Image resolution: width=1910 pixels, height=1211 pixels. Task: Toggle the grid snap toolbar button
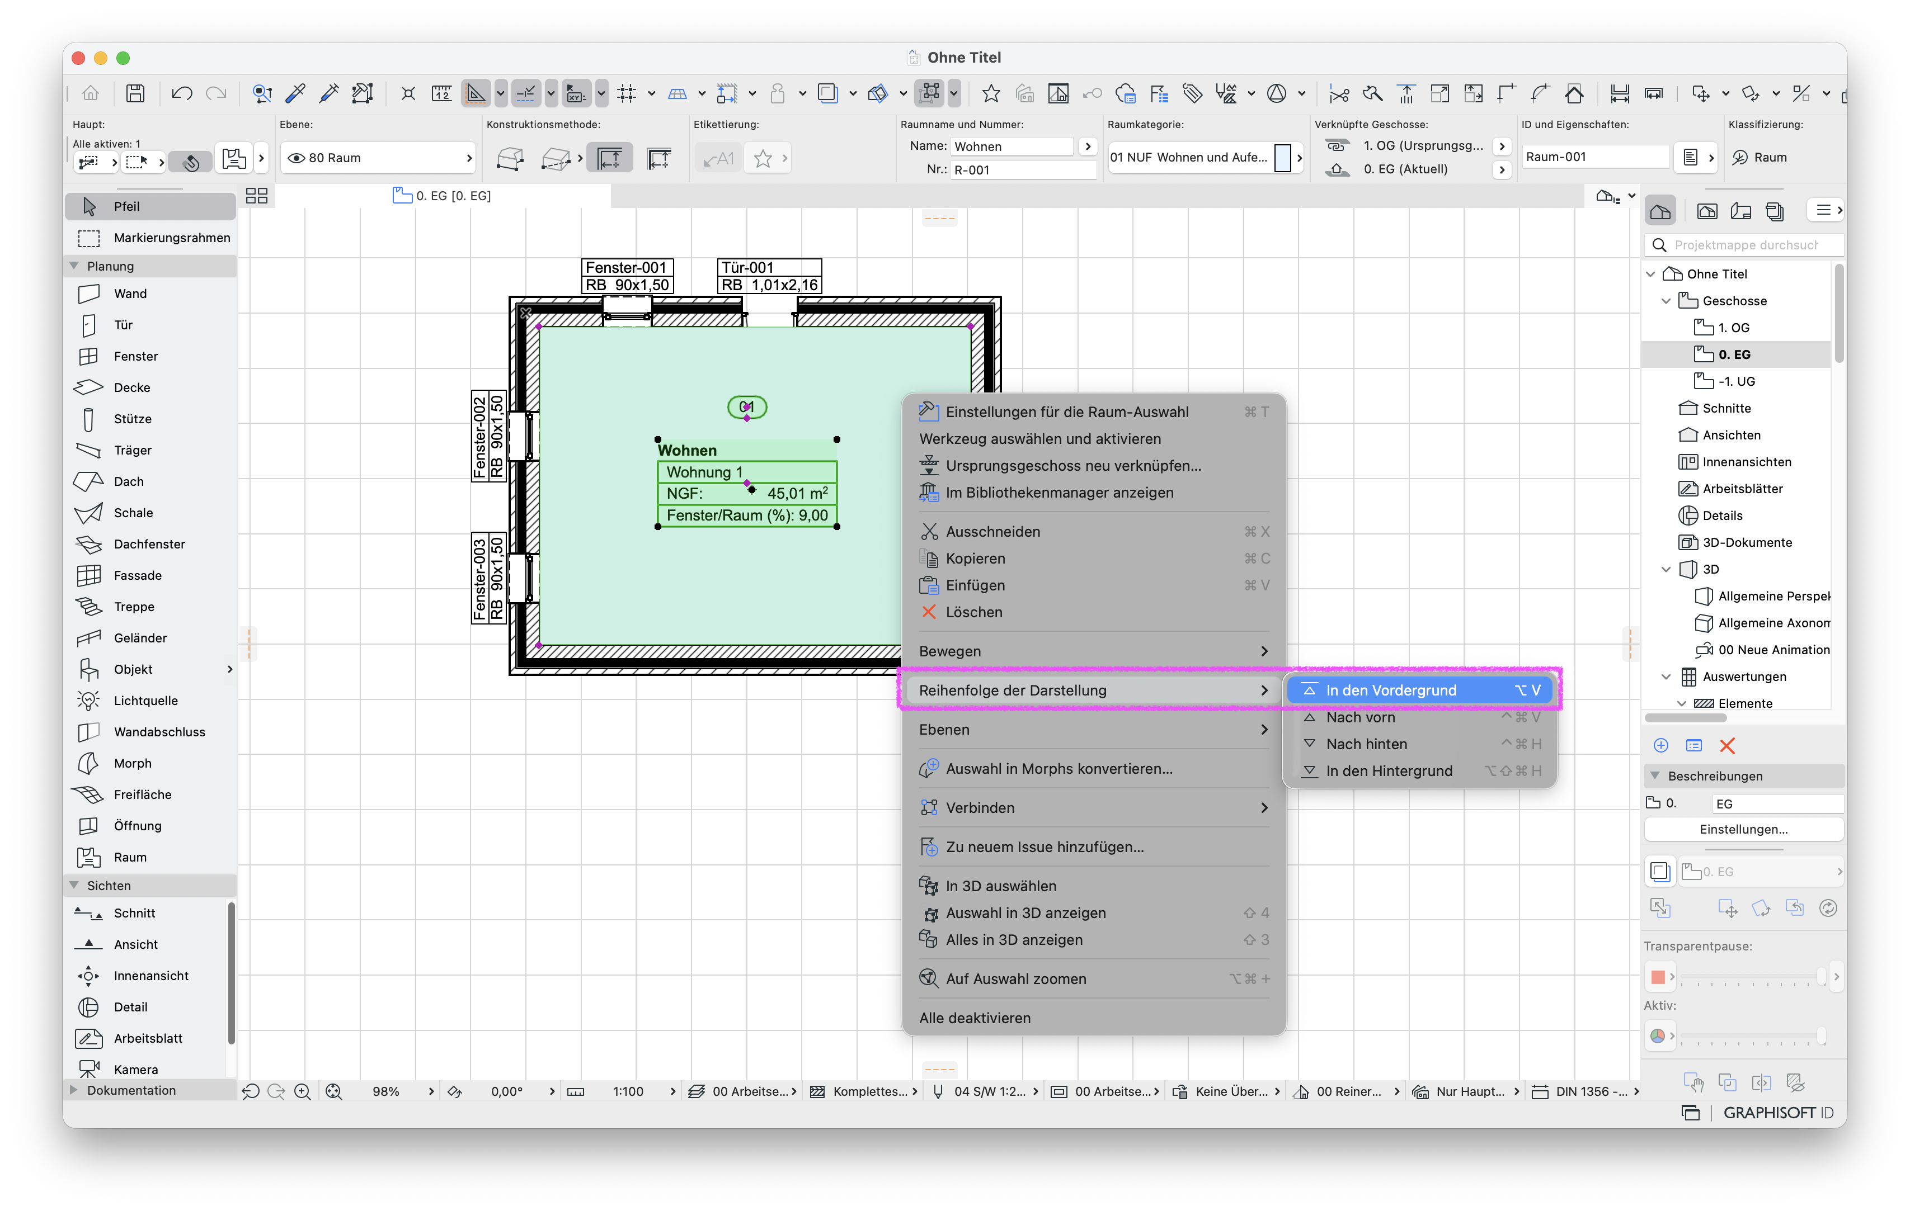(x=627, y=93)
